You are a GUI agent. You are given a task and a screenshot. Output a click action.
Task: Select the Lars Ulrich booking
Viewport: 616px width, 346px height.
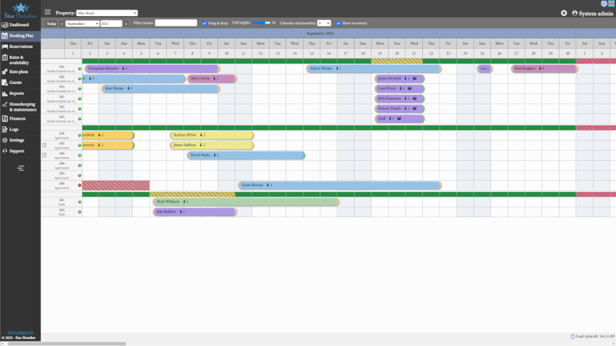(400, 88)
